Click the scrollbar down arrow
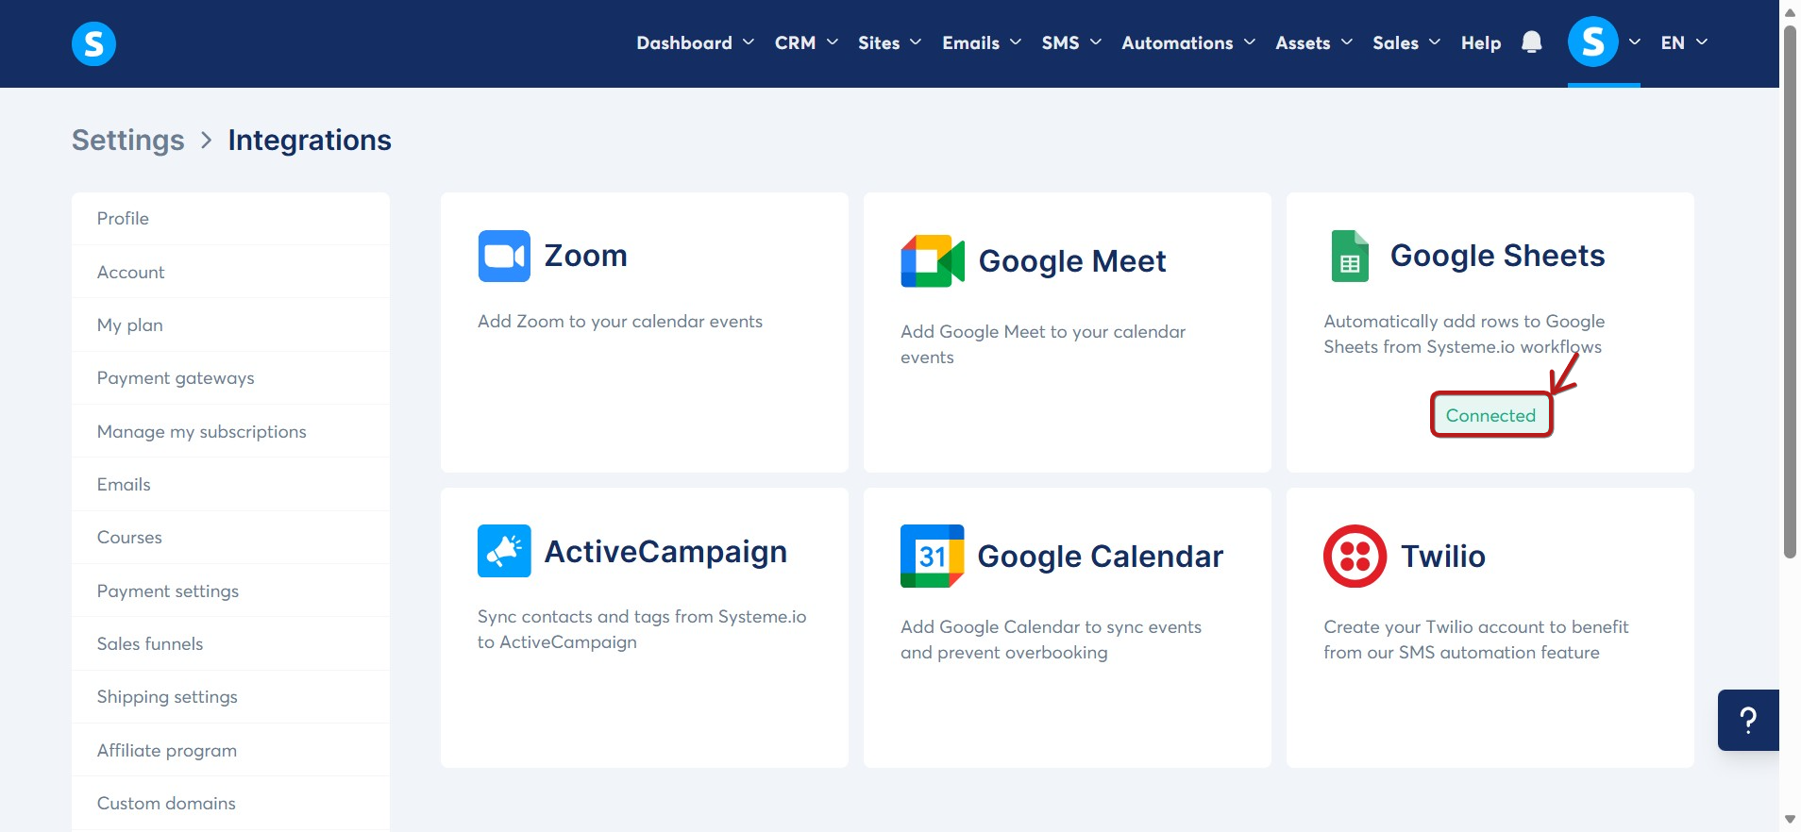The width and height of the screenshot is (1801, 832). tap(1790, 820)
